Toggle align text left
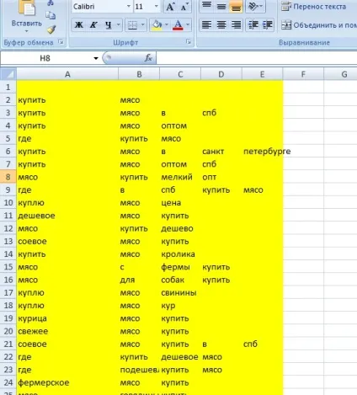 click(x=207, y=25)
